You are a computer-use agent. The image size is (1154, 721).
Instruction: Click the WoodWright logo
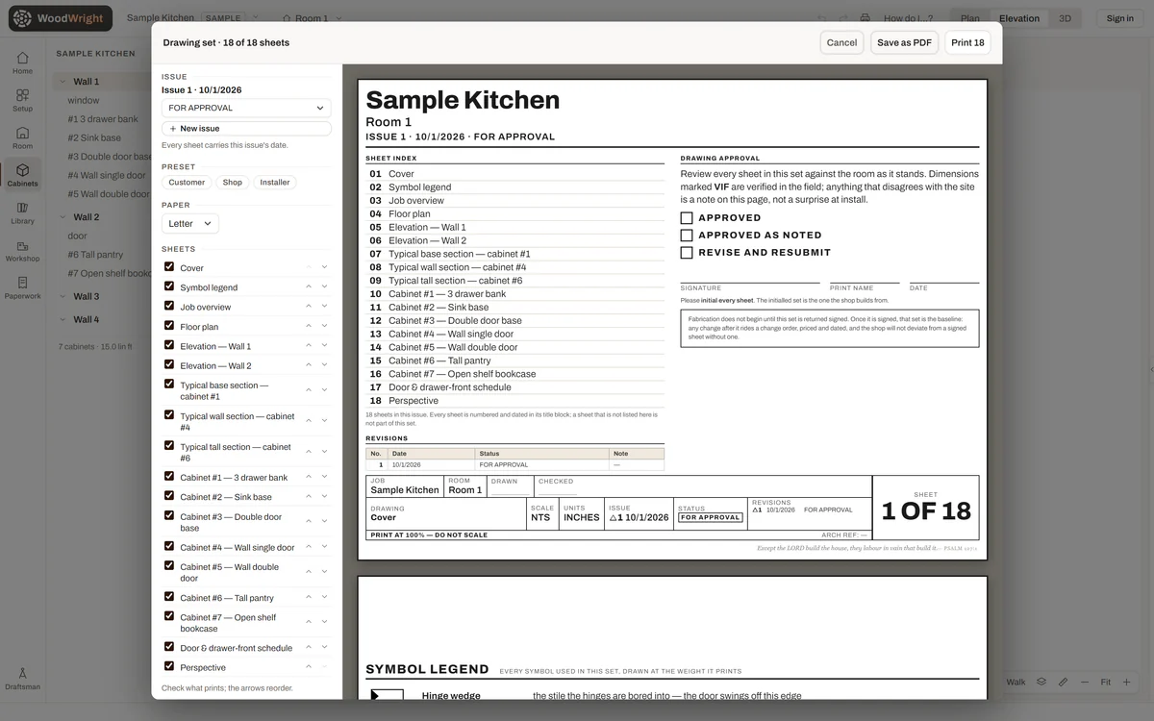(x=61, y=18)
